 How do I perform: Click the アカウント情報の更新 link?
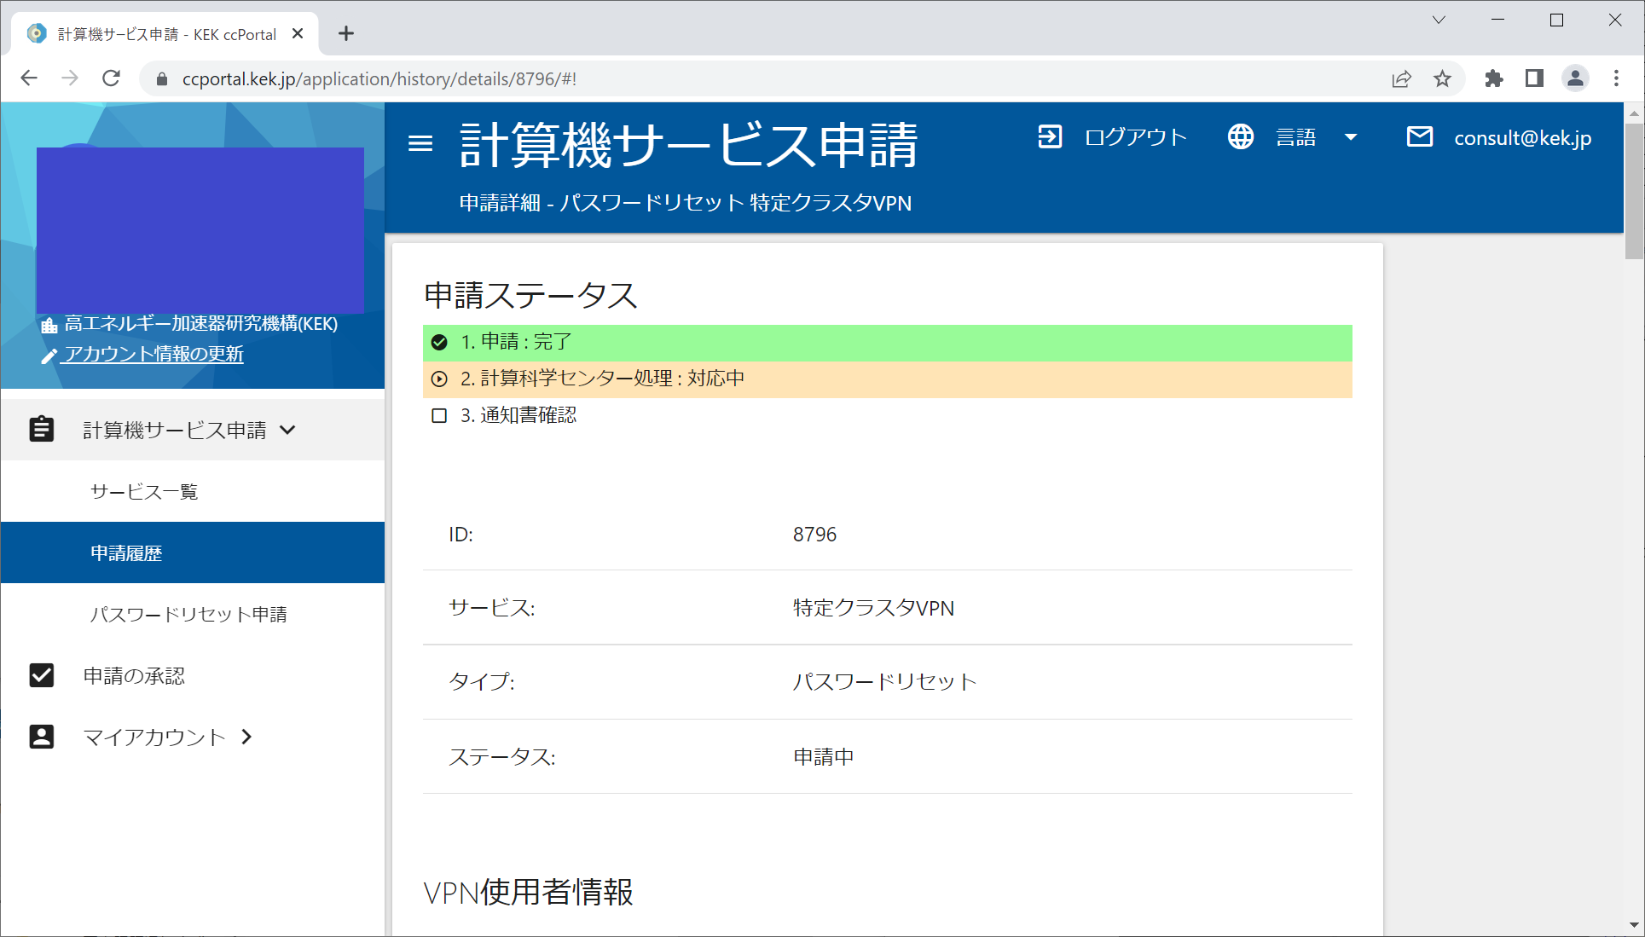153,354
